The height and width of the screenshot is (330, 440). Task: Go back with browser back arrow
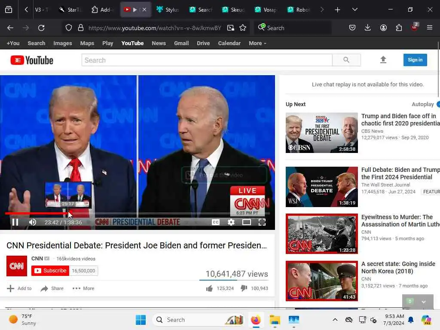pyautogui.click(x=10, y=28)
